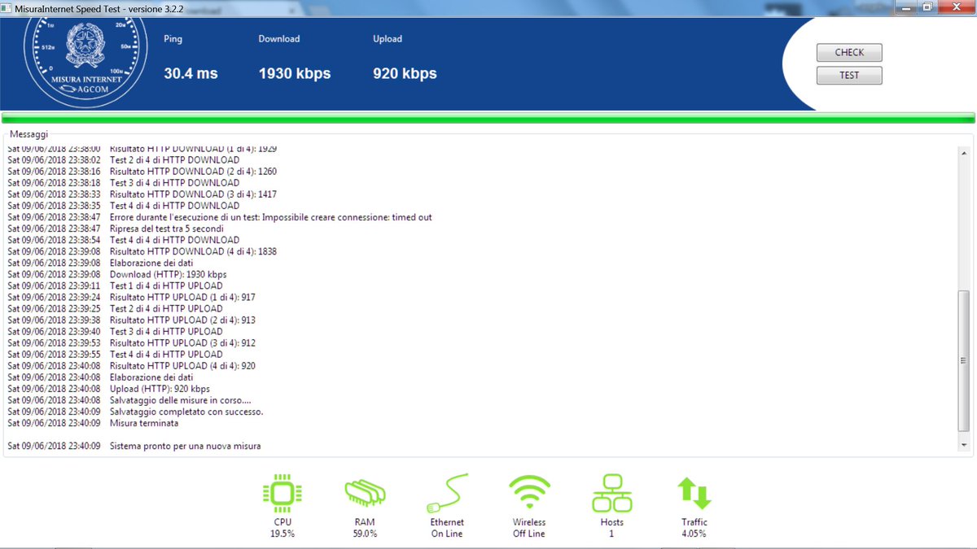The width and height of the screenshot is (977, 549).
Task: Maximize the MisuraInternet Speed Test window
Action: coord(927,7)
